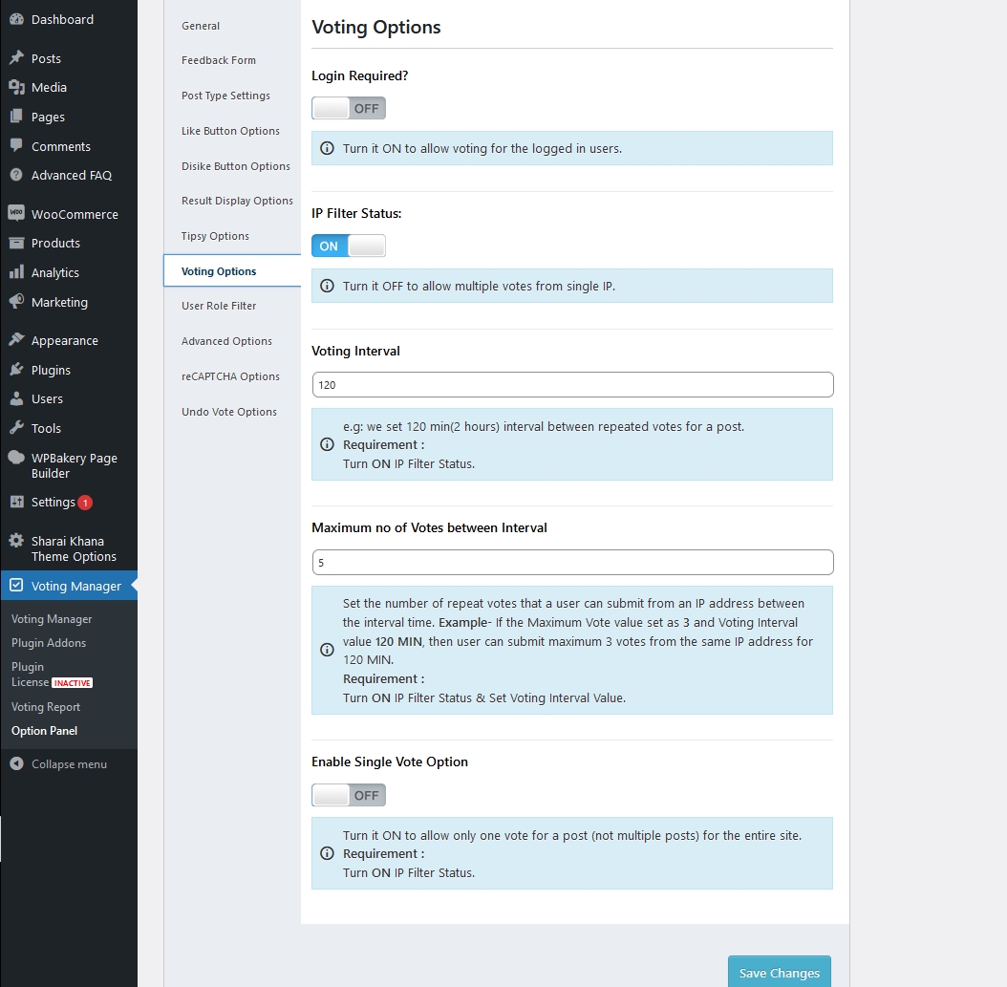Edit the Voting Interval value field
This screenshot has height=987, width=1007.
571,384
